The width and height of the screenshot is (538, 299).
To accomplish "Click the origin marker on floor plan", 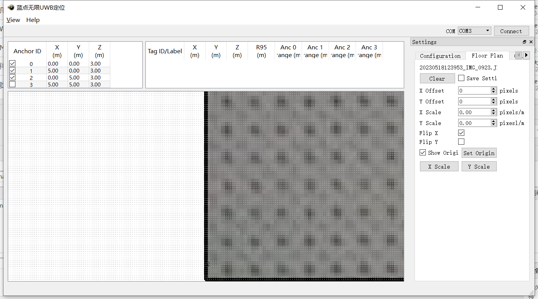I will [x=207, y=264].
